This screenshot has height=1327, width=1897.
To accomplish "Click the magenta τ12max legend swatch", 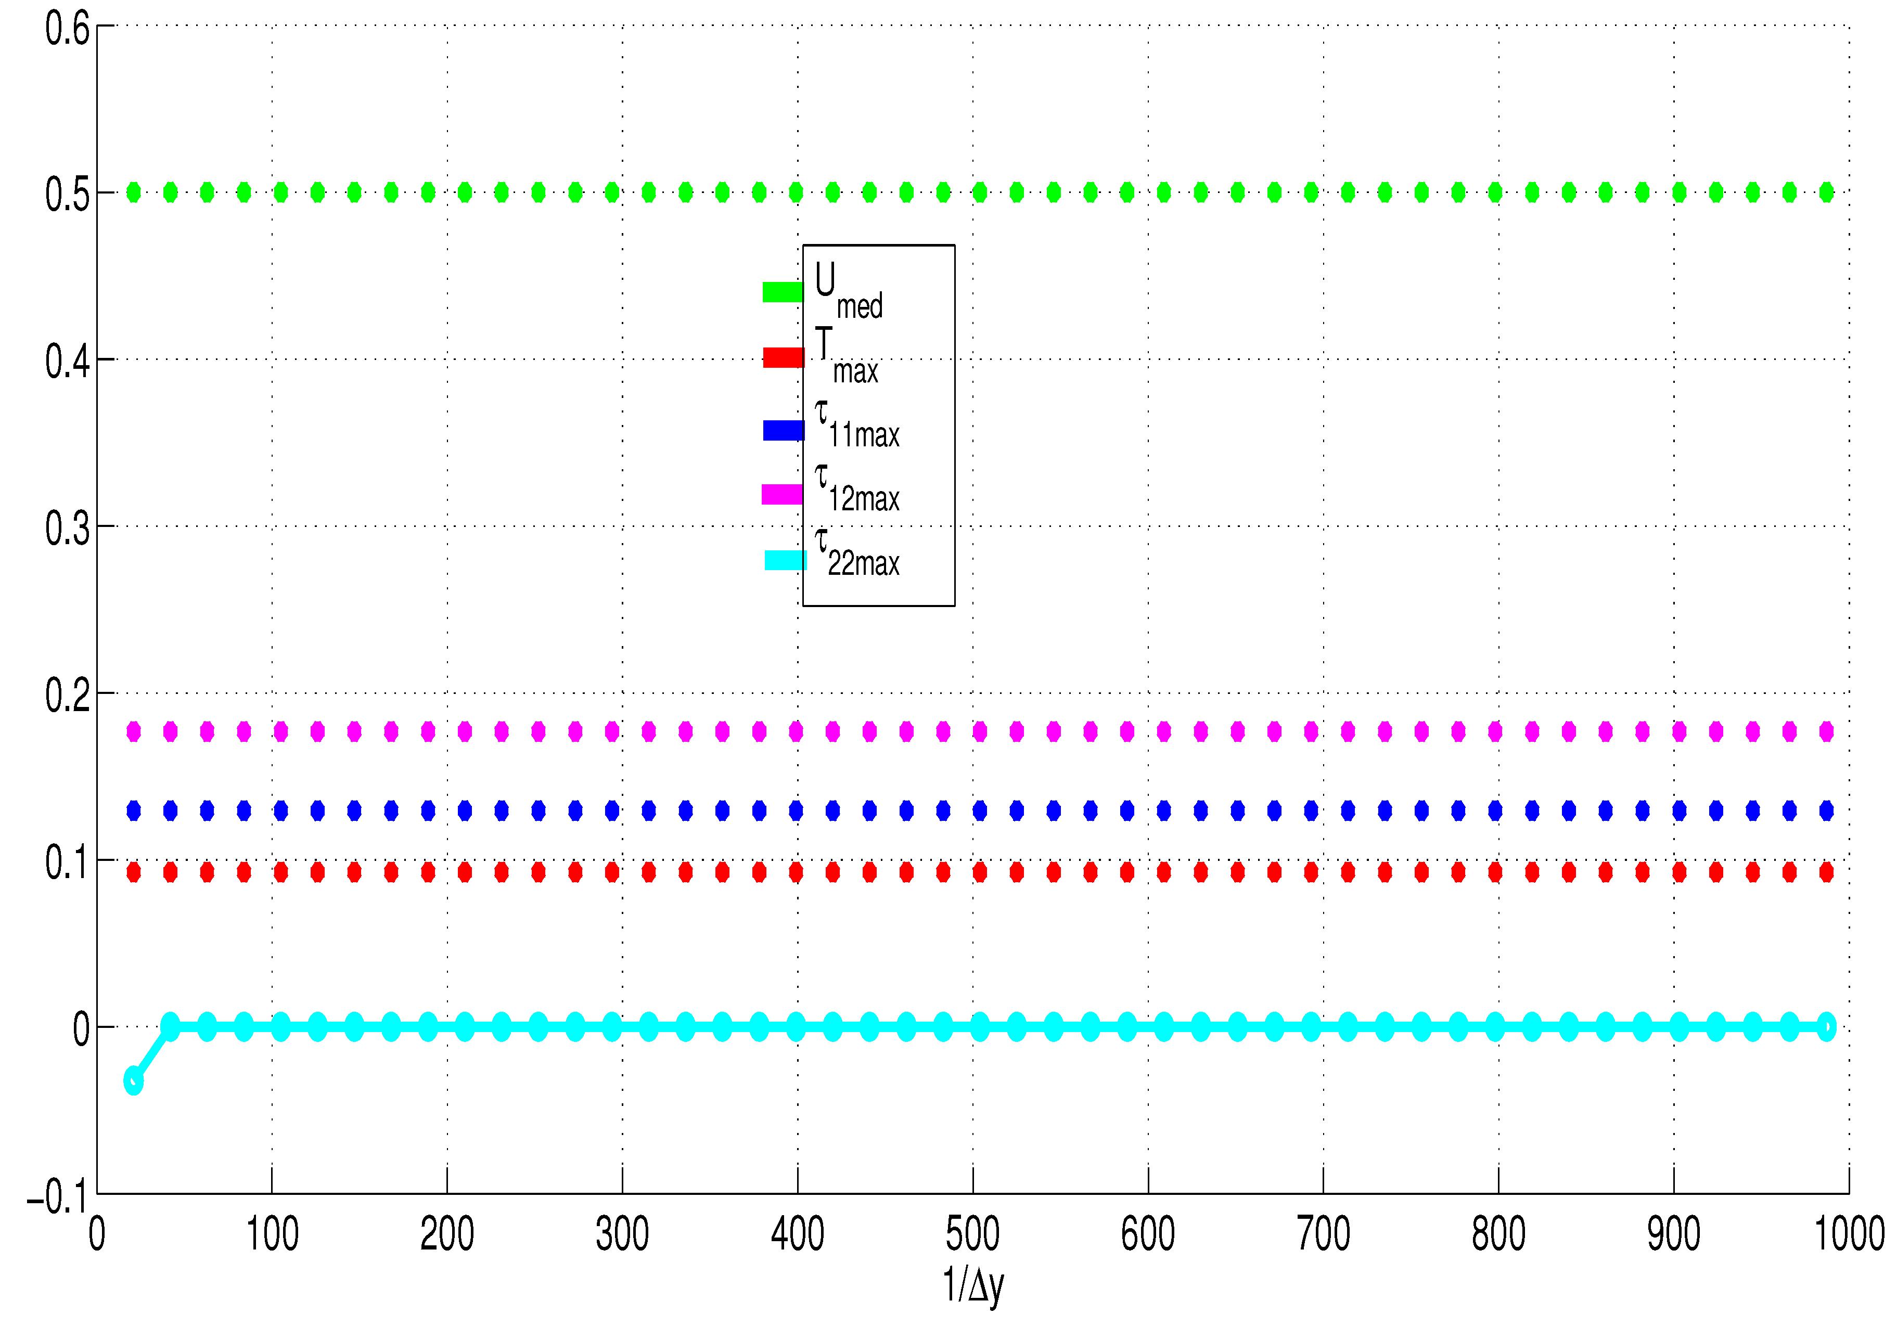I will pyautogui.click(x=783, y=494).
